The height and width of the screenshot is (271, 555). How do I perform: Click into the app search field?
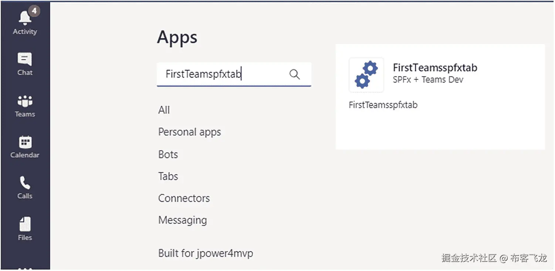tap(222, 74)
